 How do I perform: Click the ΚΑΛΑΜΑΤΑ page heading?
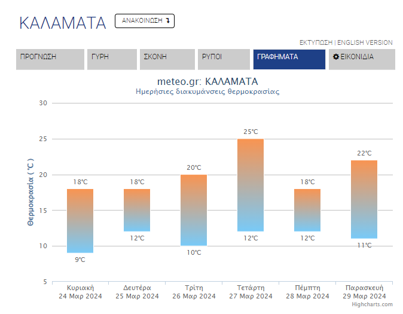pyautogui.click(x=63, y=23)
